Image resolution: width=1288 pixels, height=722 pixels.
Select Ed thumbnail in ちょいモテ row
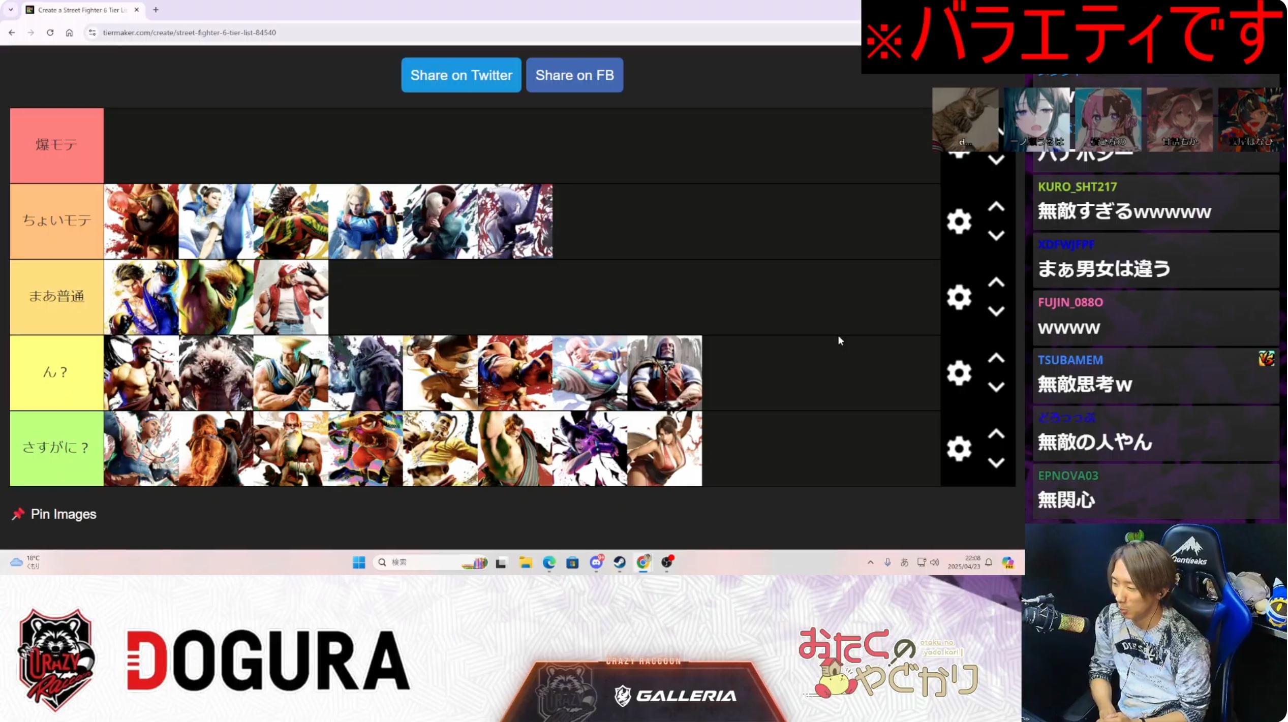click(440, 222)
